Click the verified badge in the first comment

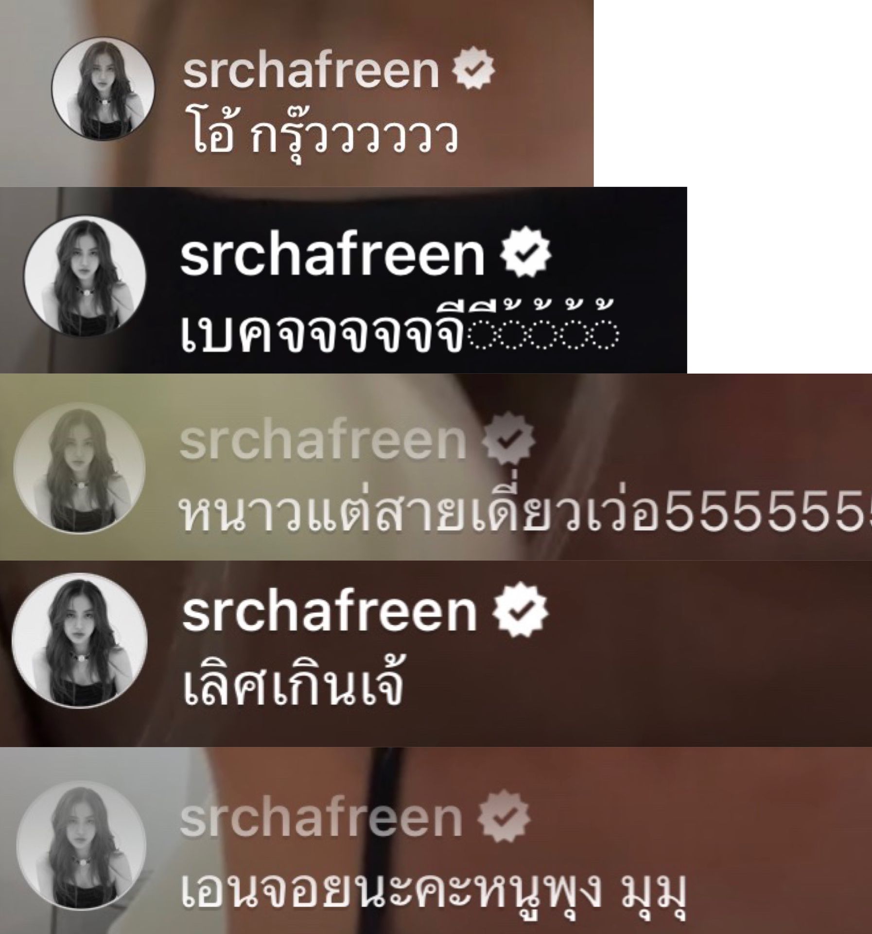(x=473, y=72)
